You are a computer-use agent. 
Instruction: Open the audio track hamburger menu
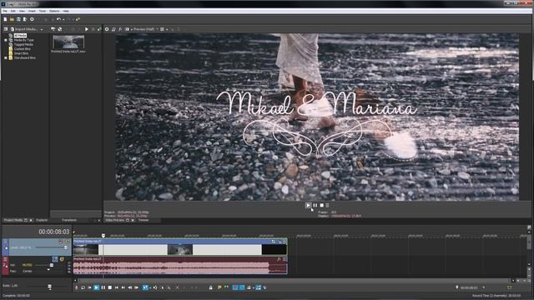[6, 259]
